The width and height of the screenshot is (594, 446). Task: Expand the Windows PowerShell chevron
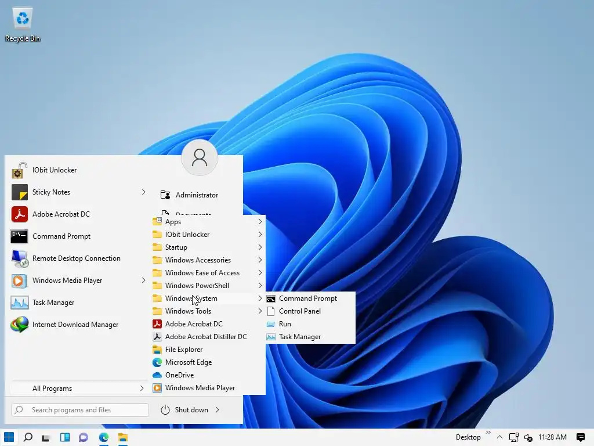[260, 286]
